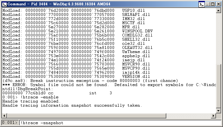This screenshot has width=223, height=127.
Task: Click the window title 'Command - Pid 3484'
Action: 27,4
